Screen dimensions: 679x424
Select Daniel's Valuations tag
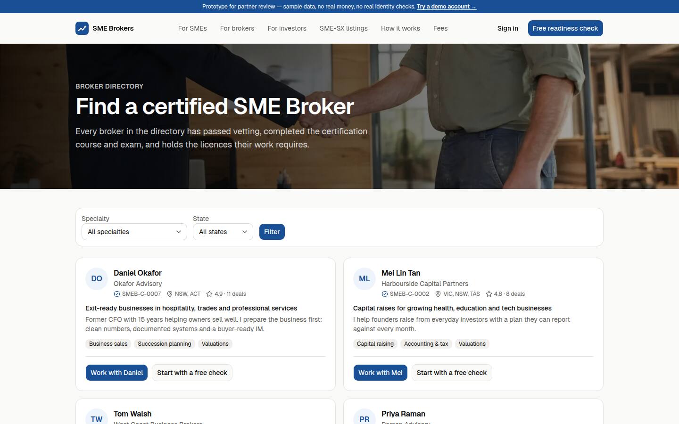click(x=215, y=344)
